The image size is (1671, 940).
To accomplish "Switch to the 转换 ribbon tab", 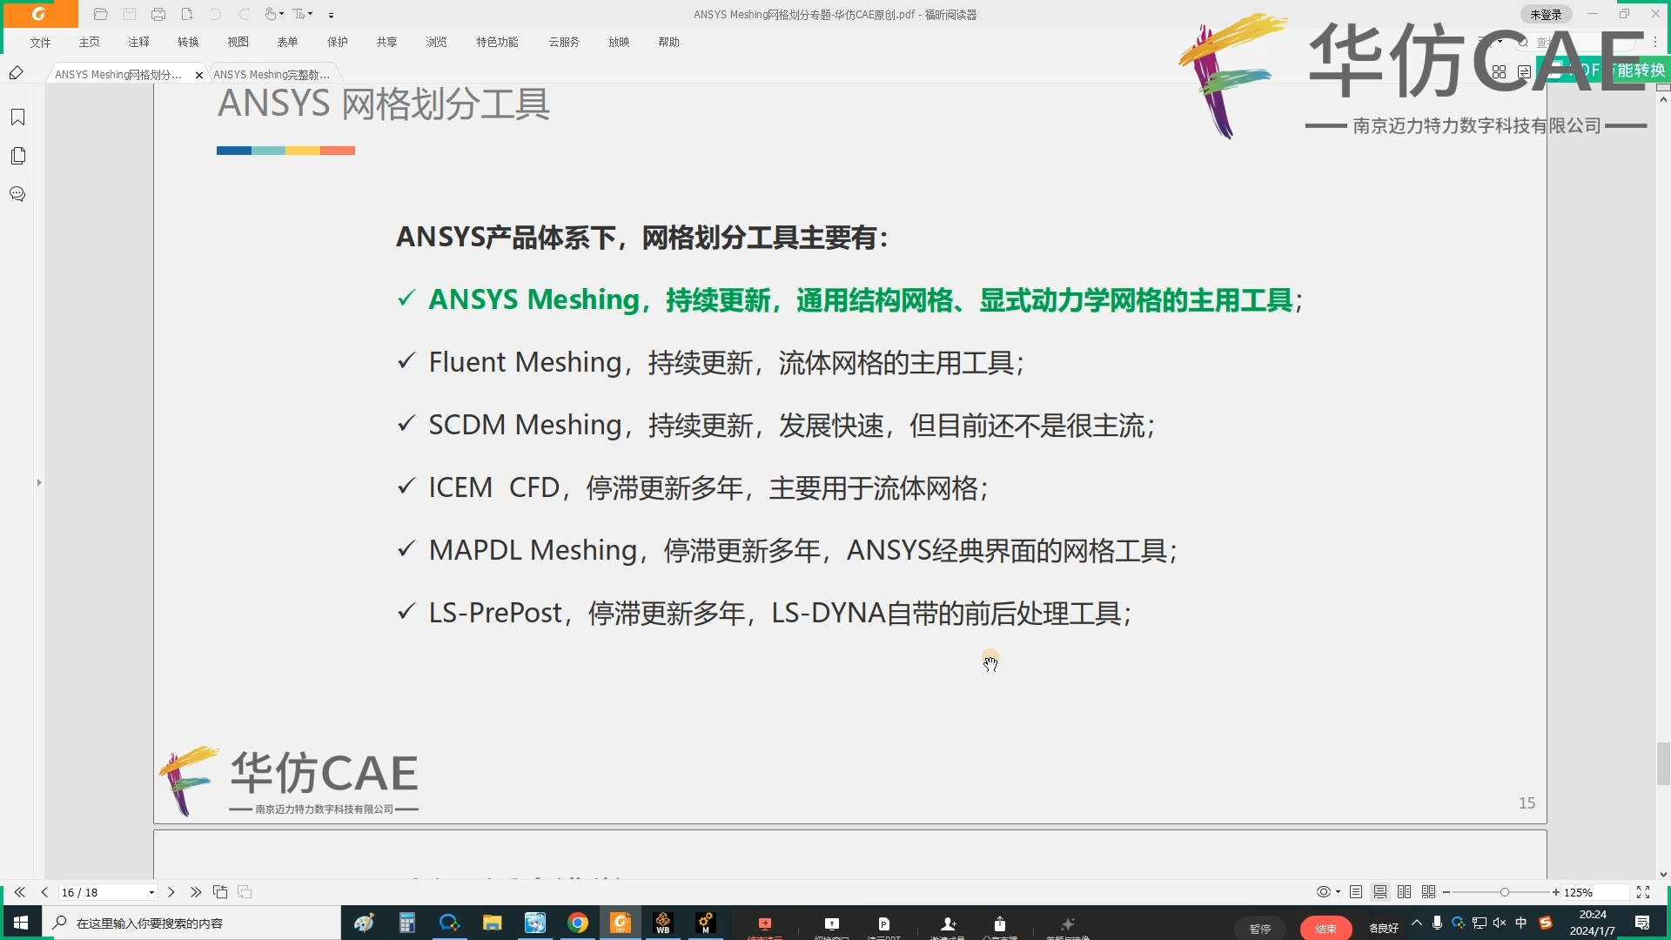I will coord(189,42).
